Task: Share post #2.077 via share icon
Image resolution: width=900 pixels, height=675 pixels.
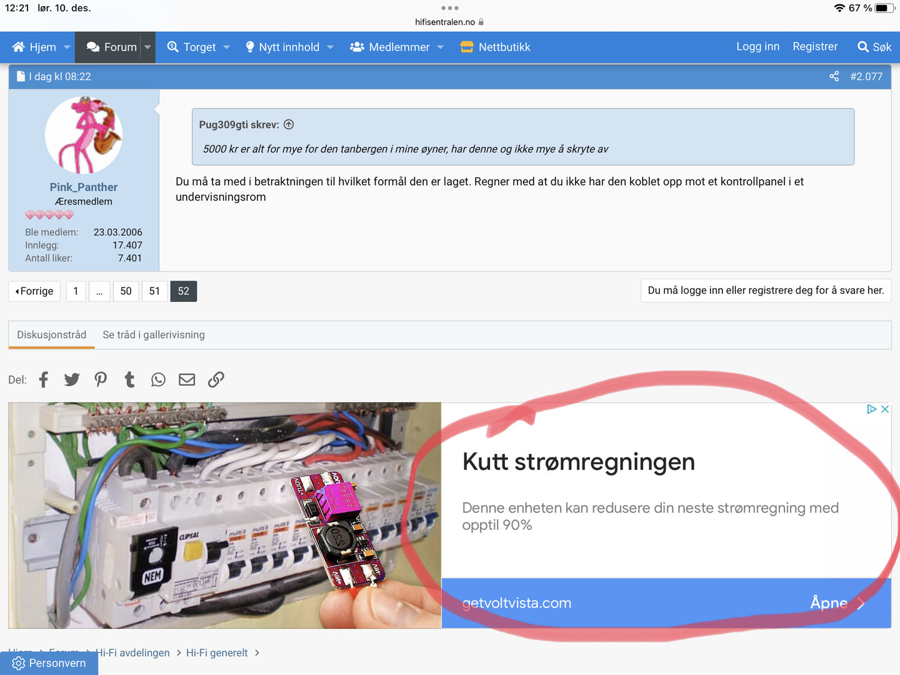Action: click(x=834, y=76)
